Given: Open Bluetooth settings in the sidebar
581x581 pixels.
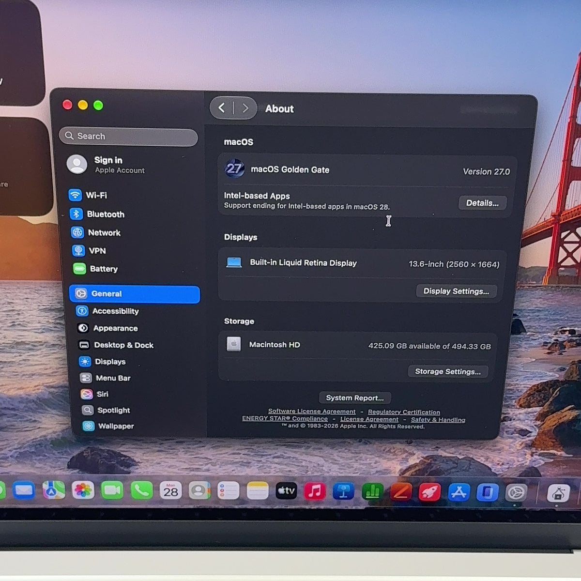Looking at the screenshot, I should [x=97, y=214].
